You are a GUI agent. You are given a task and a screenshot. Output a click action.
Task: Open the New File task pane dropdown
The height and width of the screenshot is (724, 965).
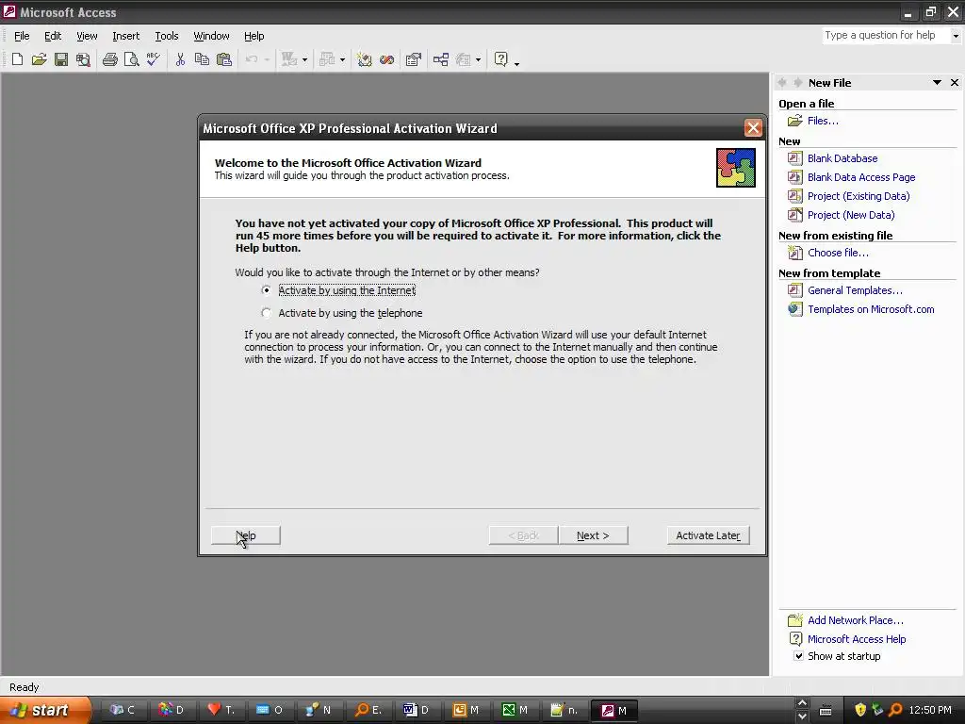(x=937, y=83)
